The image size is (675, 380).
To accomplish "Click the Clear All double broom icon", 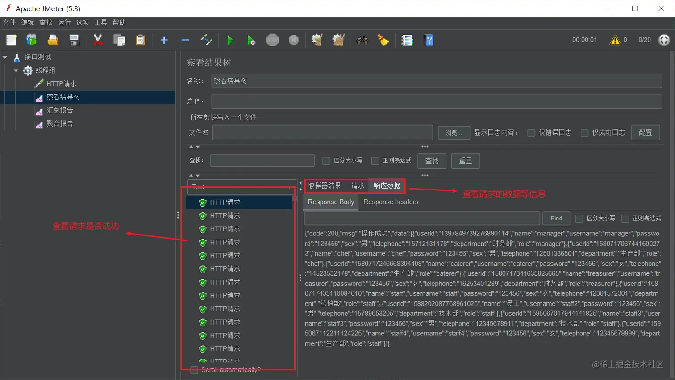I will (x=338, y=40).
